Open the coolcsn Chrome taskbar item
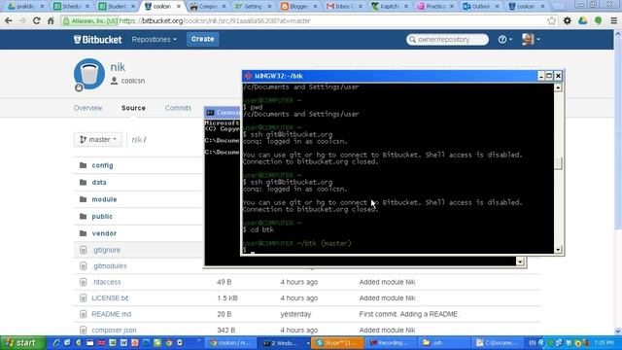This screenshot has height=350, width=622. click(x=230, y=343)
